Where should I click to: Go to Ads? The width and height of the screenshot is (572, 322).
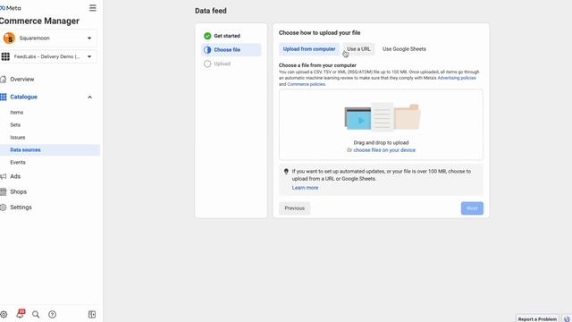15,176
